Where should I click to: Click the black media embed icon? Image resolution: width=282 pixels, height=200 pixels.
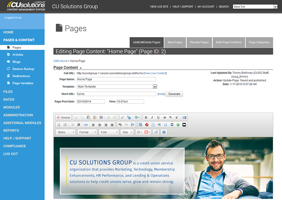tap(184, 125)
